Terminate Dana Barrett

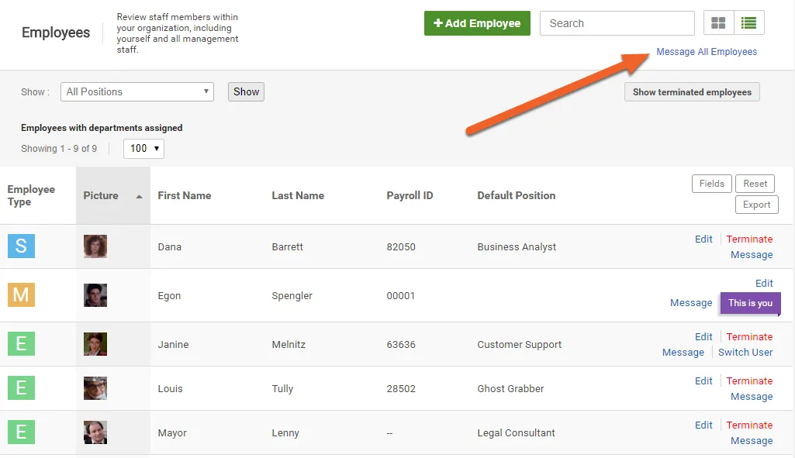click(749, 239)
